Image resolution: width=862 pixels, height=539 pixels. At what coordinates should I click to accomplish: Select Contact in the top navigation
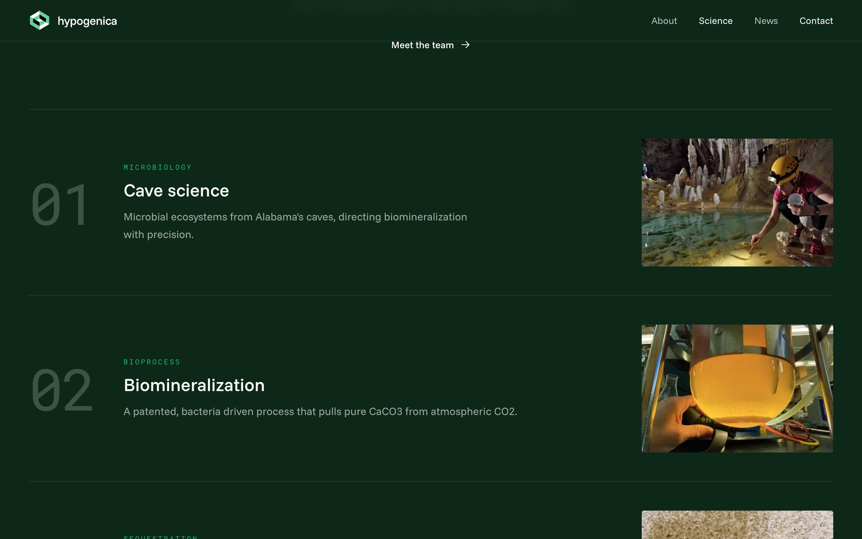tap(816, 21)
